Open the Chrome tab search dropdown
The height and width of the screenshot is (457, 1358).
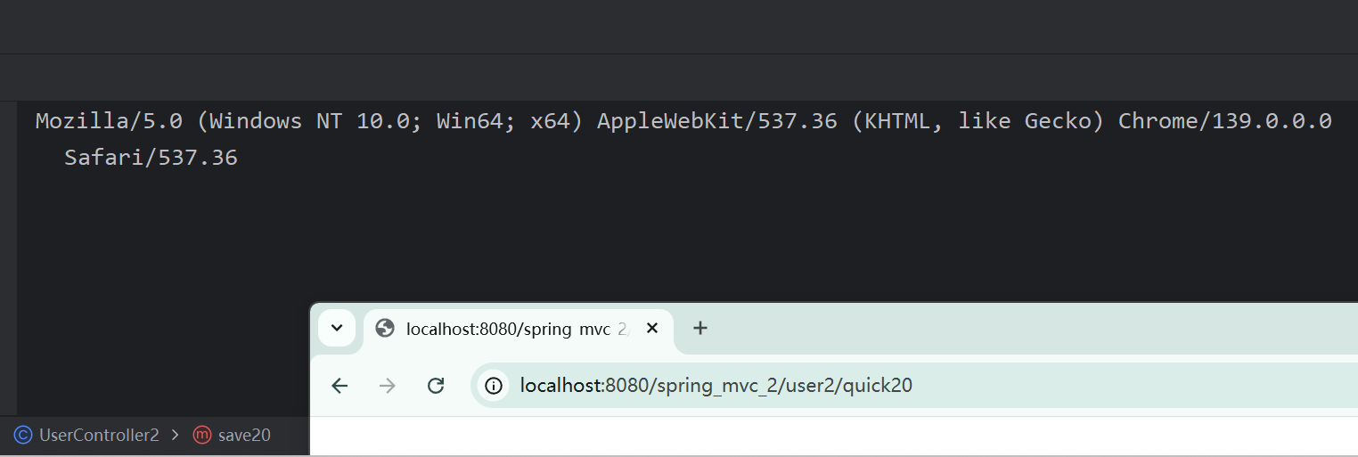(337, 328)
